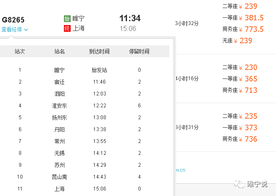Click station 丹阳 in the stop list
Viewport: 276px width, 196px height.
[x=60, y=129]
